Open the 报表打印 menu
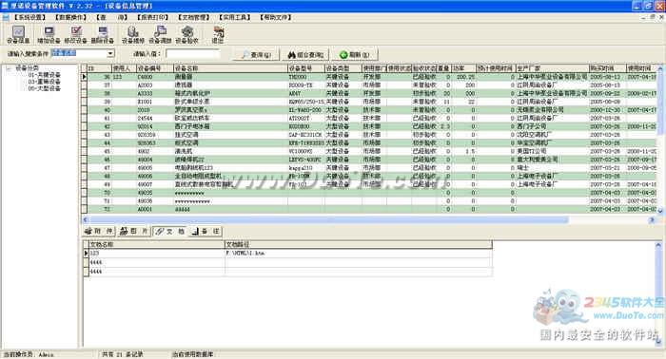The width and height of the screenshot is (666, 359). 153,17
